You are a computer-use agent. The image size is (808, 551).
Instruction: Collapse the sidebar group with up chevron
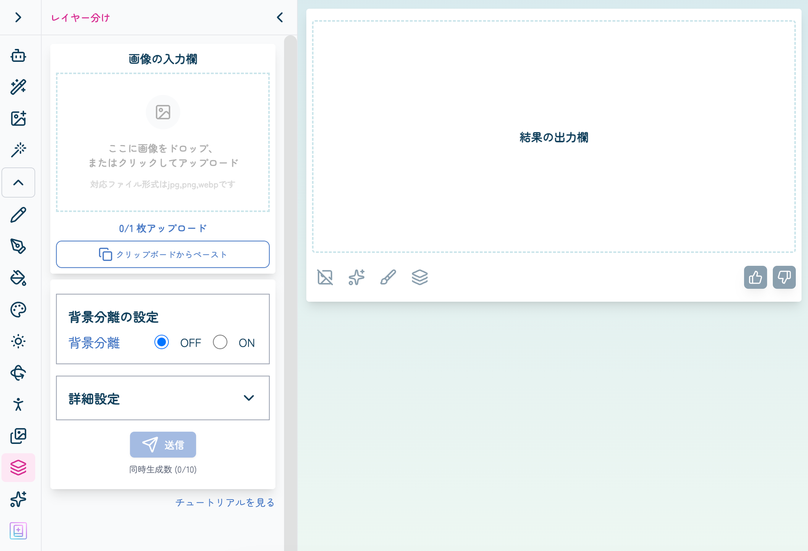pyautogui.click(x=18, y=183)
